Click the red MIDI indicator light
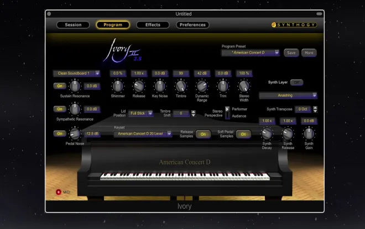365x229 pixels. tap(58, 192)
